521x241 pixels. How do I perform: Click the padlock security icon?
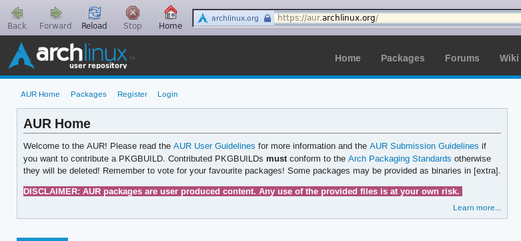[x=268, y=18]
